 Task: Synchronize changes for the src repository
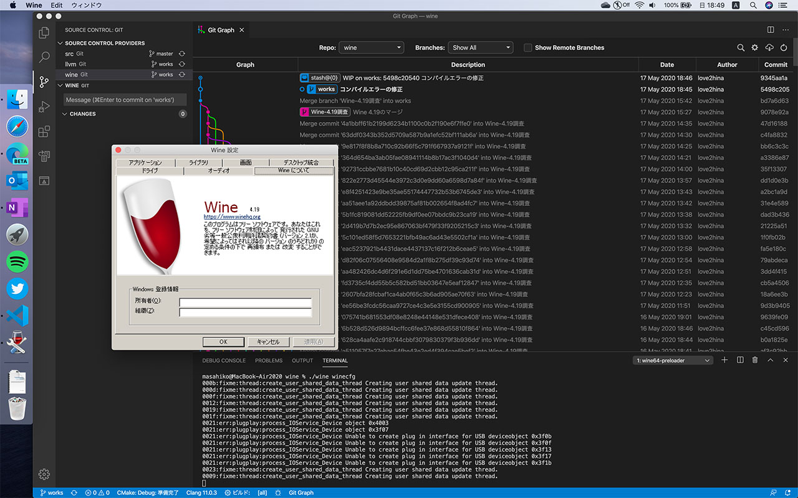[x=182, y=54]
